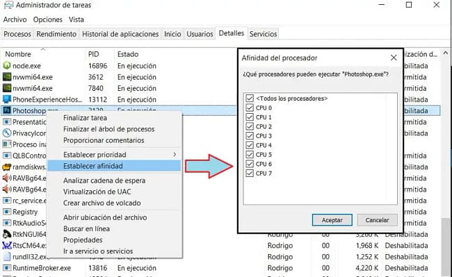Click the RtkNGUI64 process icon
452x277 pixels.
(7, 234)
